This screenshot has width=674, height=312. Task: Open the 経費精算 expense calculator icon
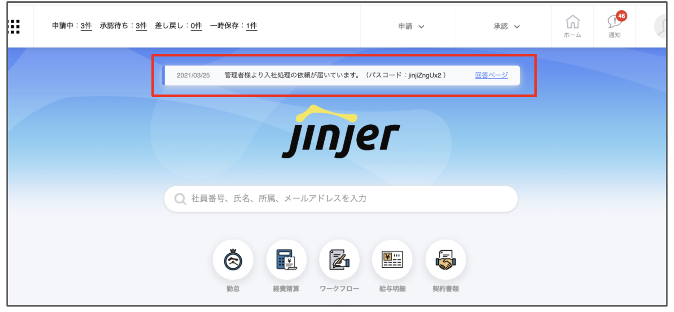point(286,260)
